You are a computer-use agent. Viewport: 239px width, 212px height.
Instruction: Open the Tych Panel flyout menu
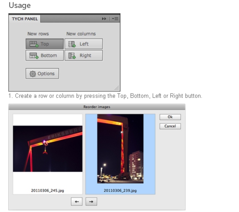coord(115,19)
